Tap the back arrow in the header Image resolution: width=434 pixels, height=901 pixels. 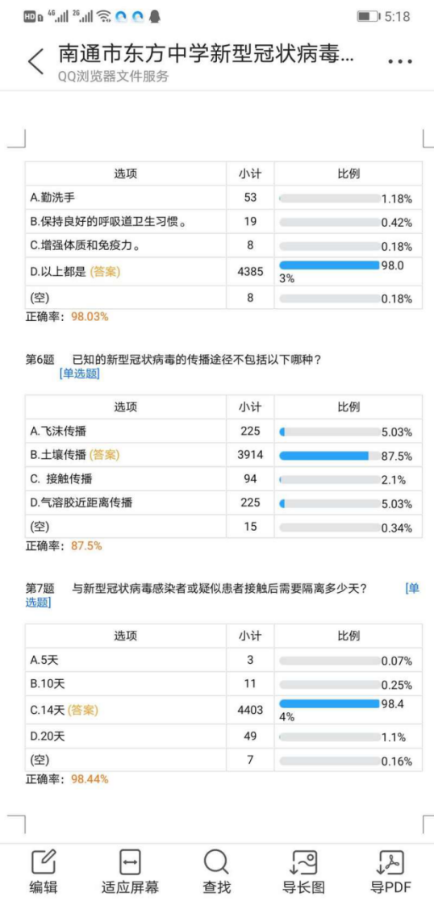(x=35, y=62)
